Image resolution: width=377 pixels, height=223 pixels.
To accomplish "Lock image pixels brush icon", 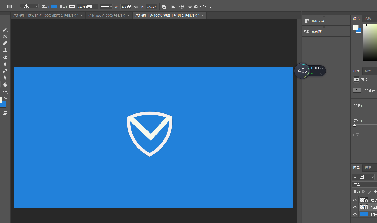I will click(x=370, y=192).
